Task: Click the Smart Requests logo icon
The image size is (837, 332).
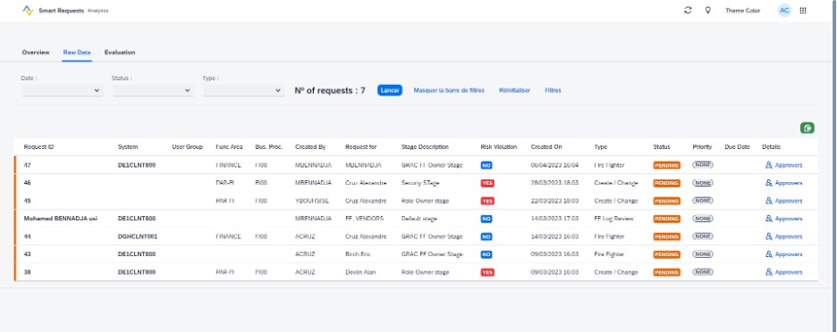Action: tap(28, 10)
